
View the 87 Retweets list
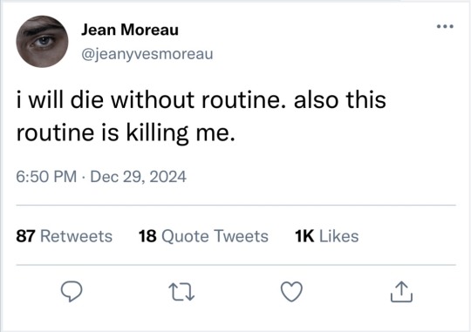[x=65, y=236]
